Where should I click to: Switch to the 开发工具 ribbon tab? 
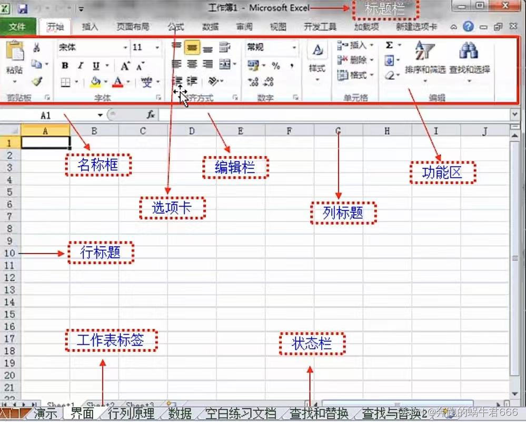320,26
